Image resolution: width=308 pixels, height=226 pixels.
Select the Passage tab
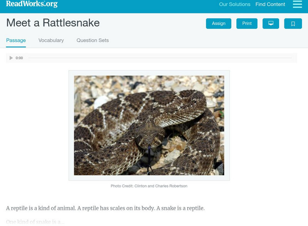[16, 40]
